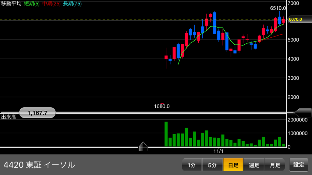Click the tallest first green volume bar
This screenshot has width=312, height=175.
166,134
